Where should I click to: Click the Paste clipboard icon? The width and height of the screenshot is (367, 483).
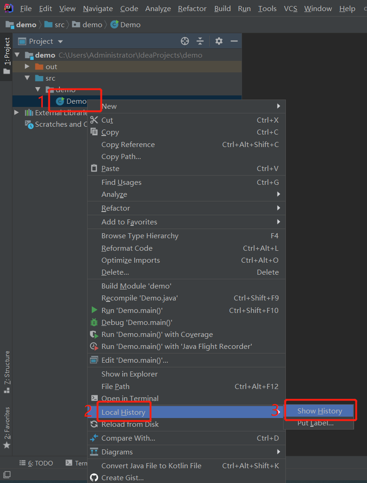point(94,168)
